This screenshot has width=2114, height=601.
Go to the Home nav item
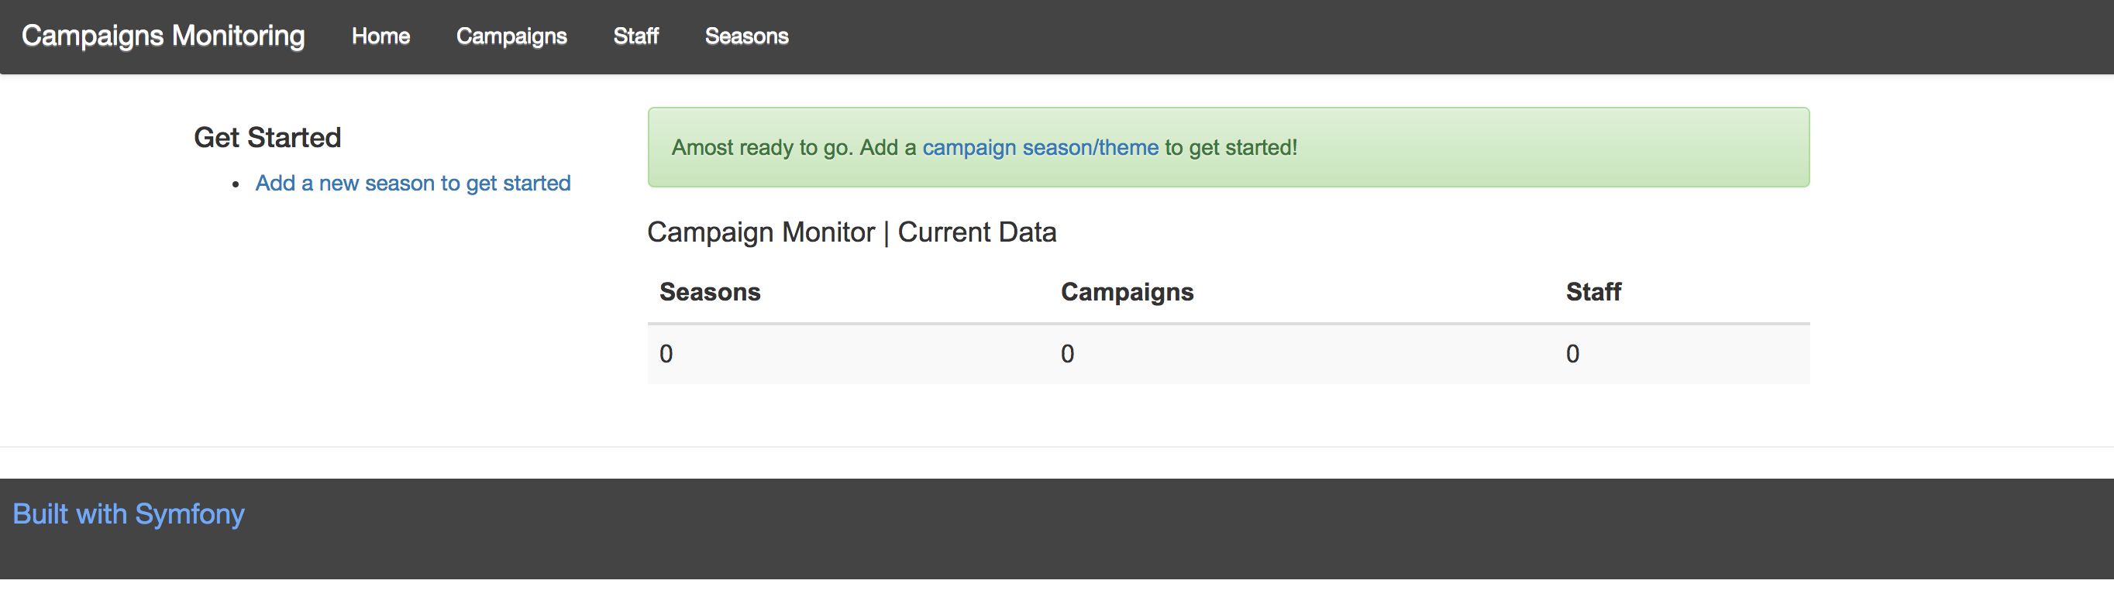pos(380,36)
